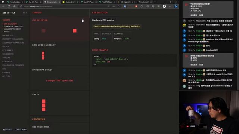
Task: Open the collections icon in browser toolbar
Action: coord(153,6)
